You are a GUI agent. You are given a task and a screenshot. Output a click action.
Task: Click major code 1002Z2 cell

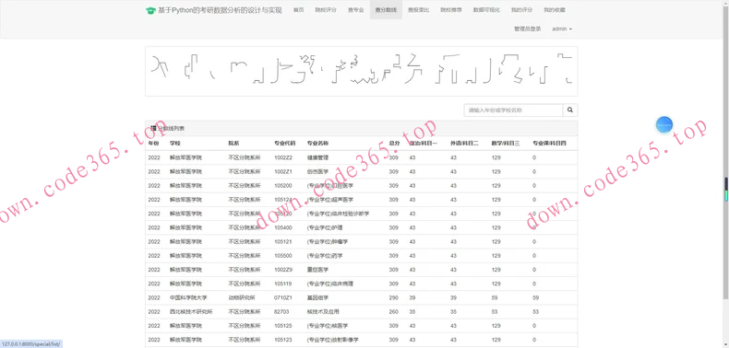[283, 157]
